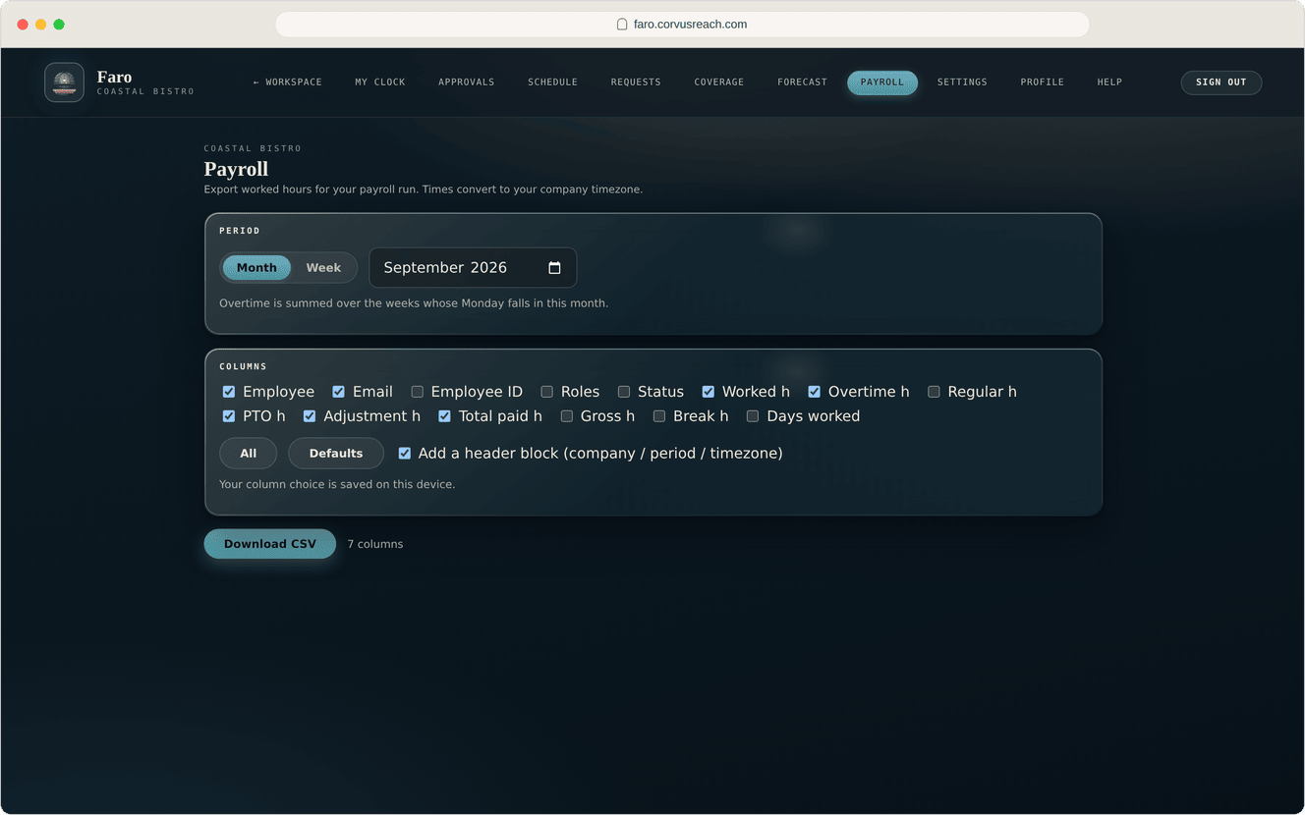Image resolution: width=1305 pixels, height=815 pixels.
Task: Select the Payroll nav tab
Action: (882, 82)
